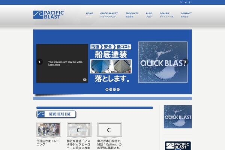Click the Pacific Blast header logo
The image size is (225, 150).
tap(48, 15)
